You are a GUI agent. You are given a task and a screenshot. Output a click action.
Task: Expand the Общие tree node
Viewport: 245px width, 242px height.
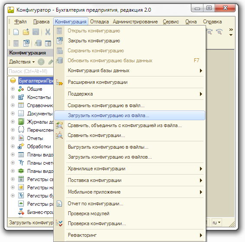pyautogui.click(x=13, y=89)
